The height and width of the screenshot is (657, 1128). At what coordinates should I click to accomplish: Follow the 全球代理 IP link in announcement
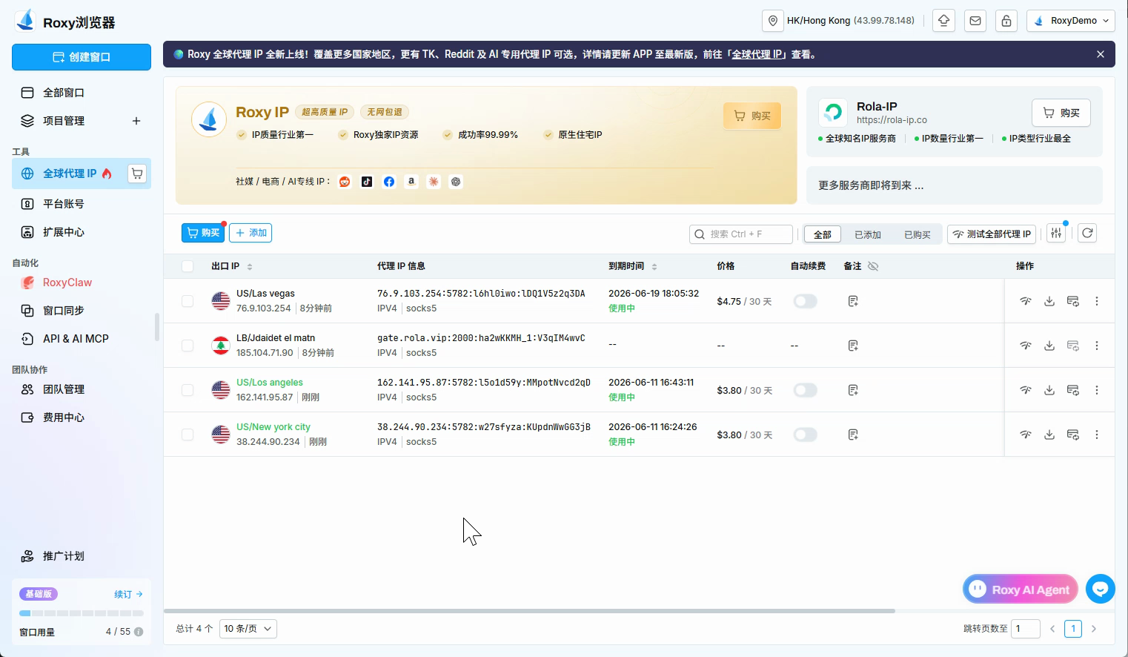(x=757, y=54)
